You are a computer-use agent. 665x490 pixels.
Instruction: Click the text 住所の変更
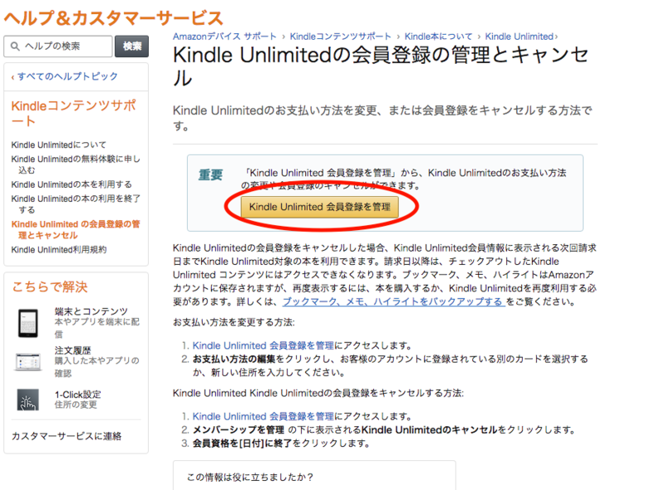76,404
